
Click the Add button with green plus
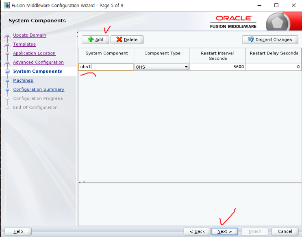(96, 40)
